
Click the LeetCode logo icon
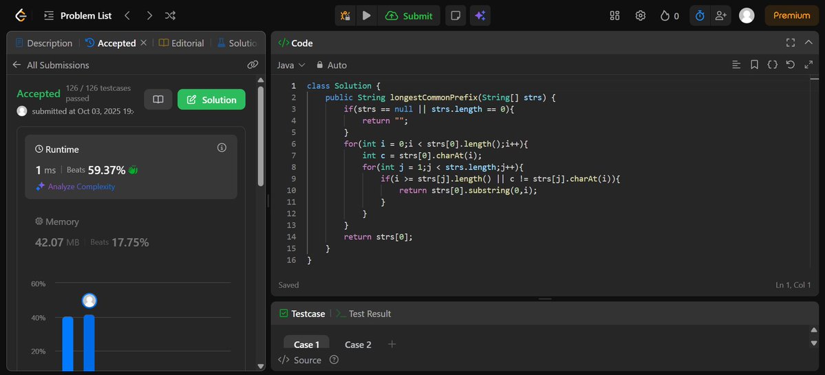21,16
